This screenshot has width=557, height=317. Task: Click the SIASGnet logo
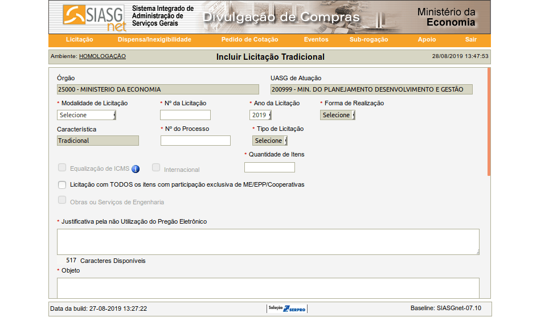95,18
